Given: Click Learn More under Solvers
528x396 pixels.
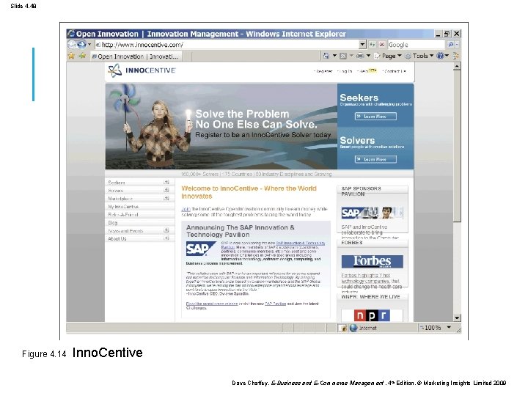Looking at the screenshot, I should pyautogui.click(x=375, y=159).
